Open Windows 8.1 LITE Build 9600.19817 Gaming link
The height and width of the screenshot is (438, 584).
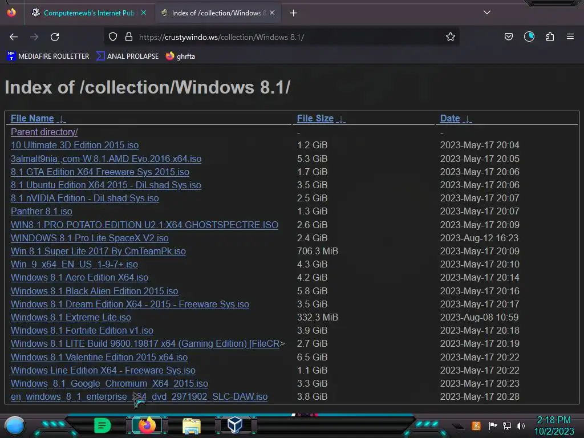(x=145, y=343)
